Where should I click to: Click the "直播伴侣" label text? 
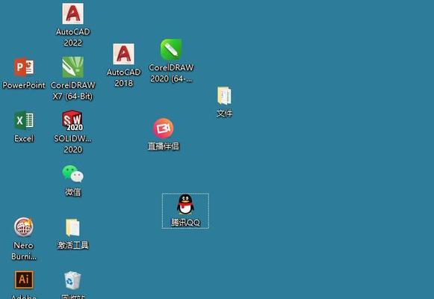(164, 147)
